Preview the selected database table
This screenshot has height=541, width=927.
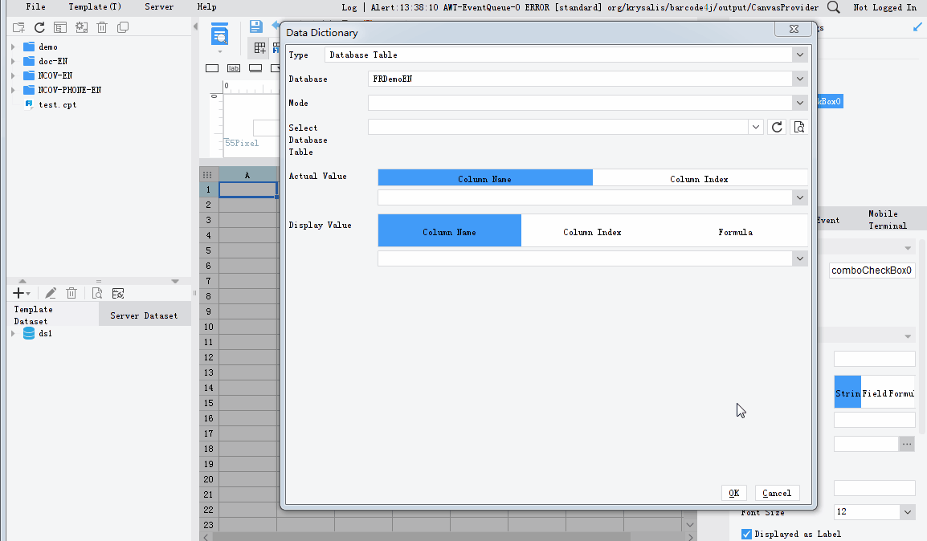(798, 126)
